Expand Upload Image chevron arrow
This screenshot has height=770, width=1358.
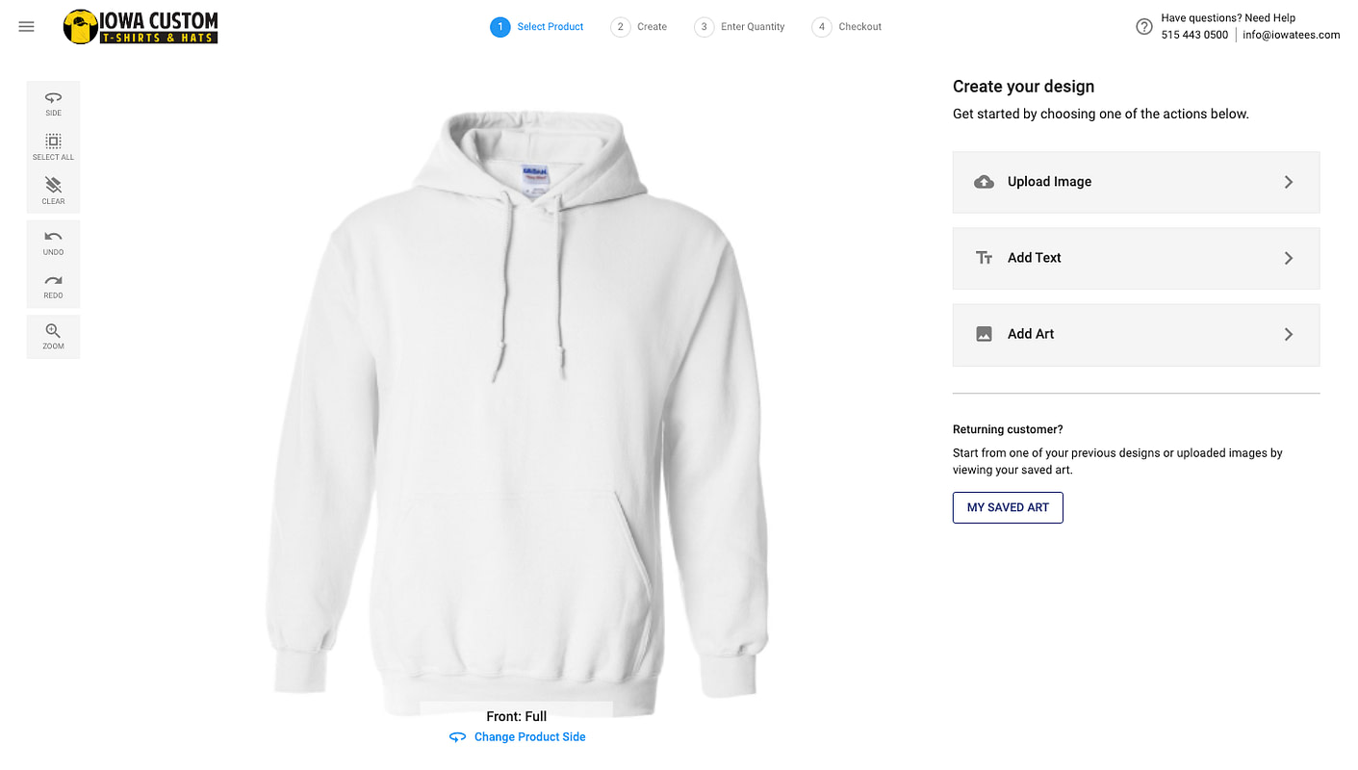pyautogui.click(x=1289, y=182)
